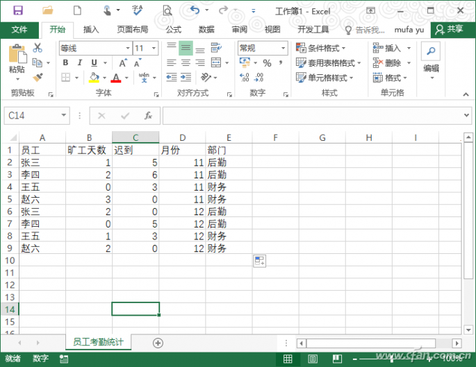Open 单元格样式 dropdown
The image size is (476, 367).
click(x=325, y=78)
